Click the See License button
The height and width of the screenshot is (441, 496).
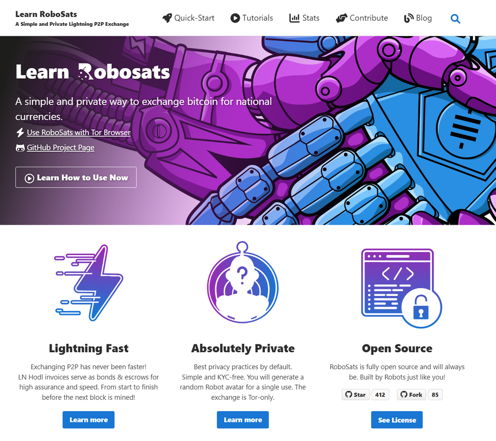397,420
